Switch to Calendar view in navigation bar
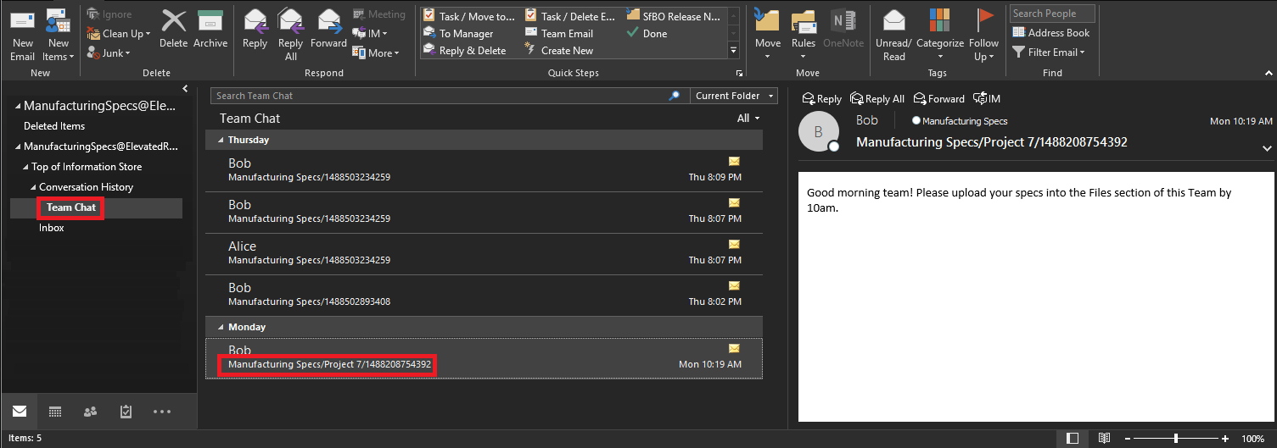1277x448 pixels. (x=55, y=412)
